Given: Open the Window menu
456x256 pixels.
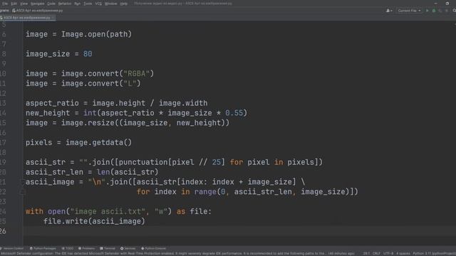Looking at the screenshot, I should (111, 4).
